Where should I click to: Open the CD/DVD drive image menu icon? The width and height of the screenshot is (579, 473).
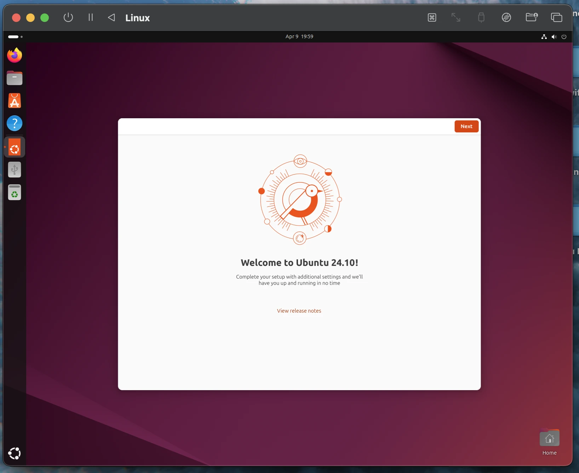pyautogui.click(x=506, y=17)
